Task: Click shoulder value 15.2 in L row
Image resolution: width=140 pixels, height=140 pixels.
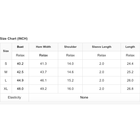Action: click(x=70, y=80)
